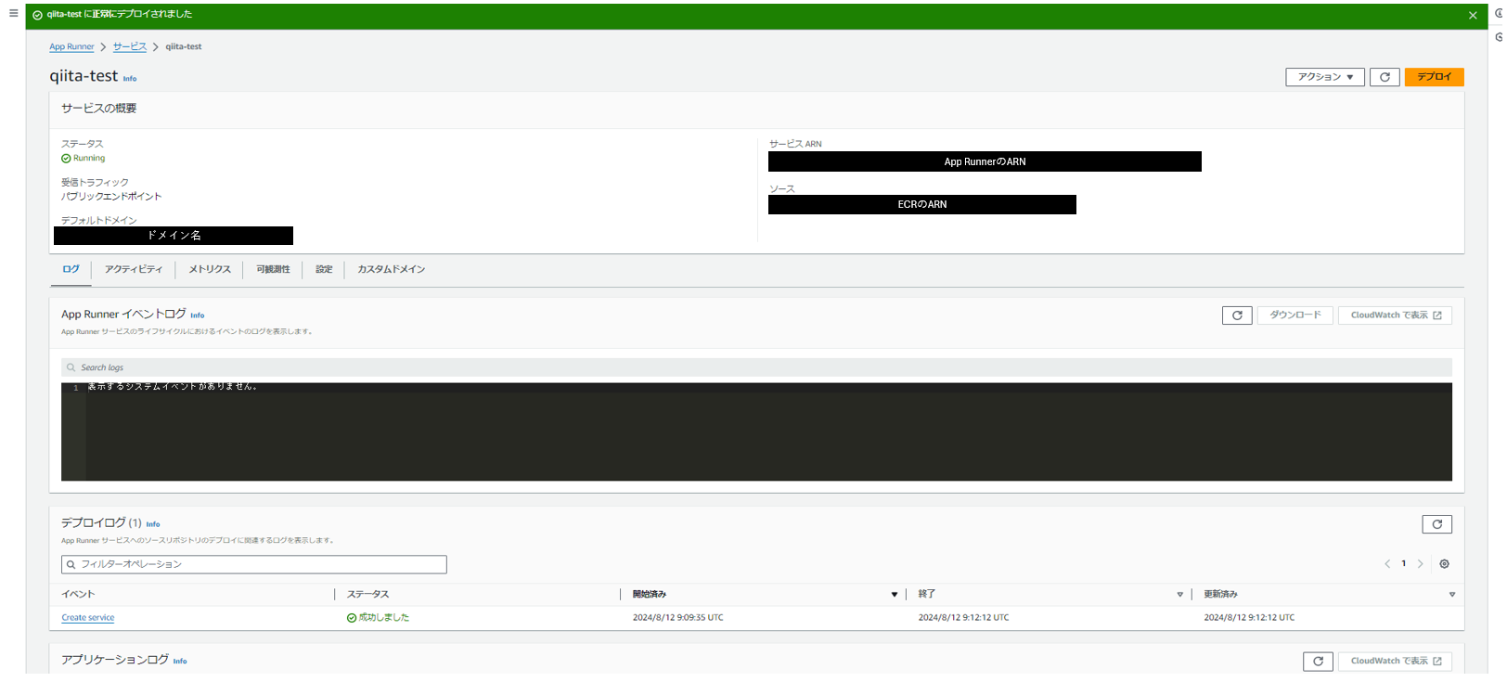Click the redacted ドメイン名 default domain
The height and width of the screenshot is (682, 1507).
[174, 236]
